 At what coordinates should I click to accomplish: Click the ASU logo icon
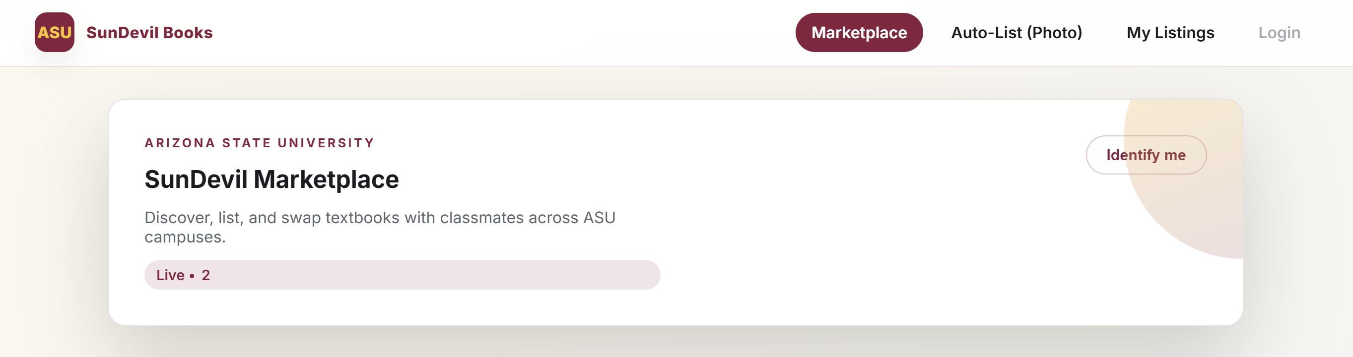tap(54, 33)
